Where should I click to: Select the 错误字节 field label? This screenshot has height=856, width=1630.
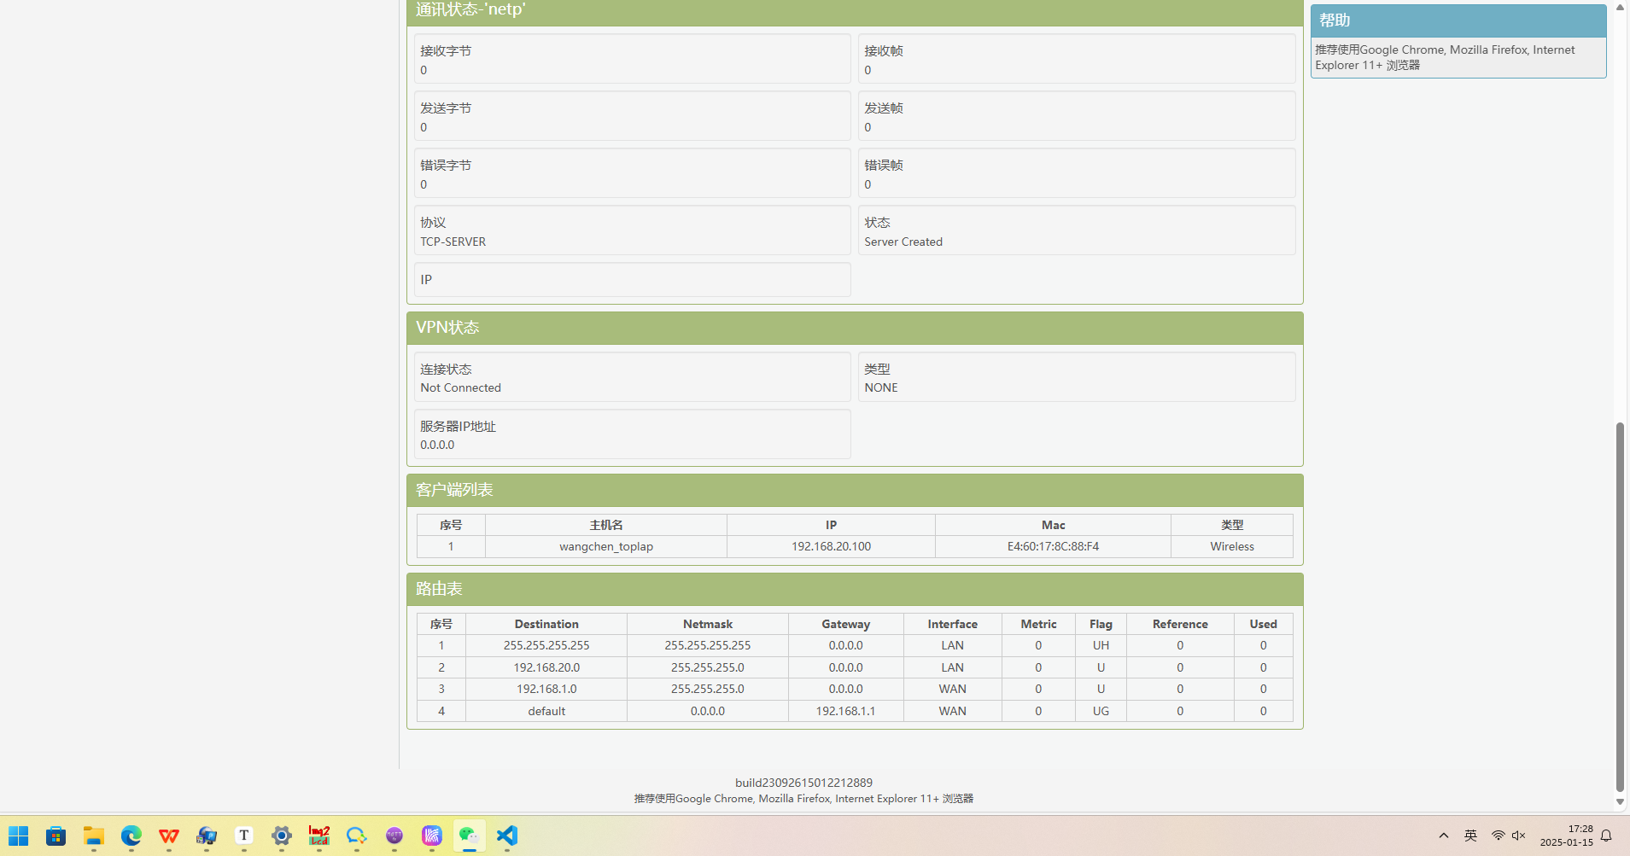(446, 166)
